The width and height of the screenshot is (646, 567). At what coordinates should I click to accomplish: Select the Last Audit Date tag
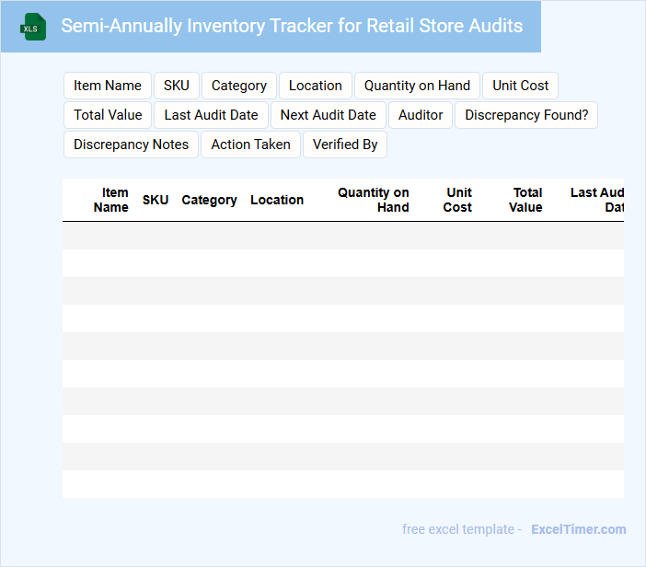pos(212,115)
